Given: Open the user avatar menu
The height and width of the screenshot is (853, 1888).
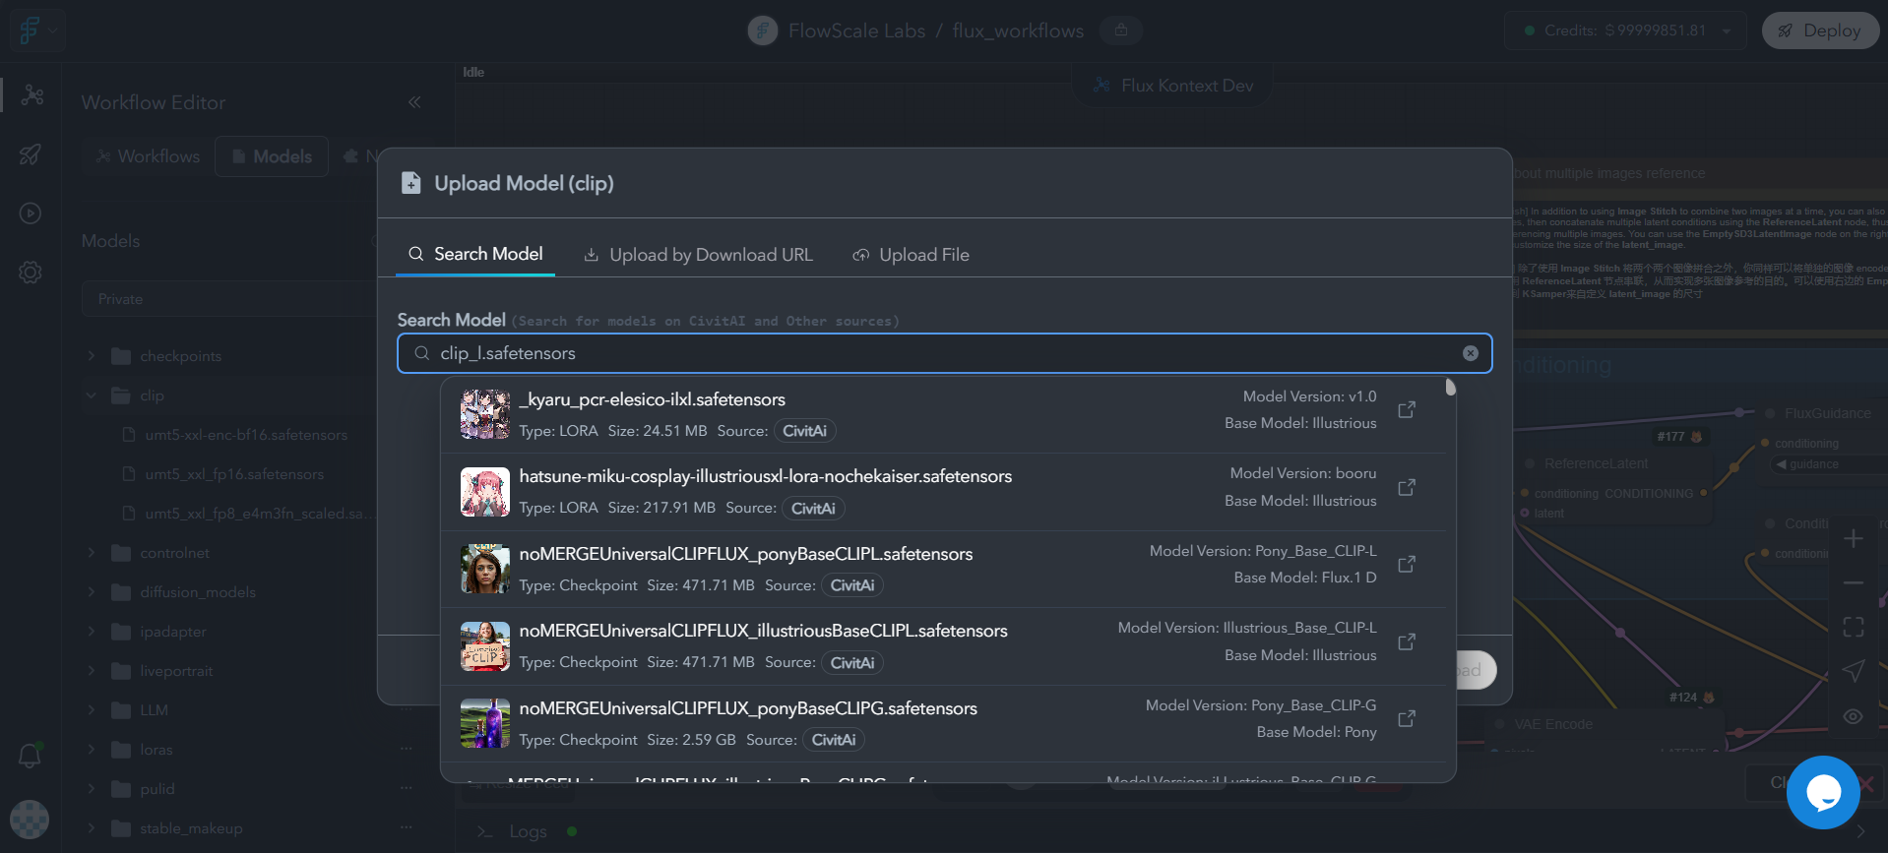Looking at the screenshot, I should tap(30, 819).
